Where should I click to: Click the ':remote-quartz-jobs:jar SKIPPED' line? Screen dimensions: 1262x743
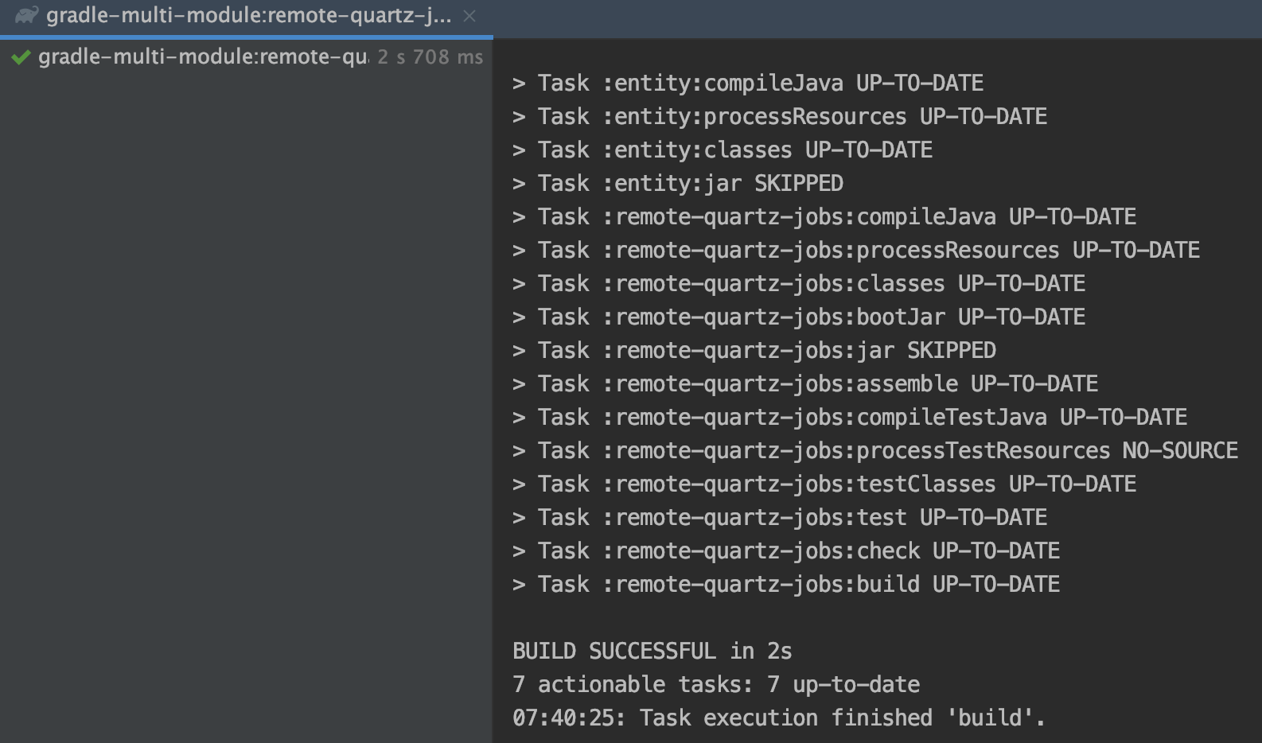pos(754,350)
